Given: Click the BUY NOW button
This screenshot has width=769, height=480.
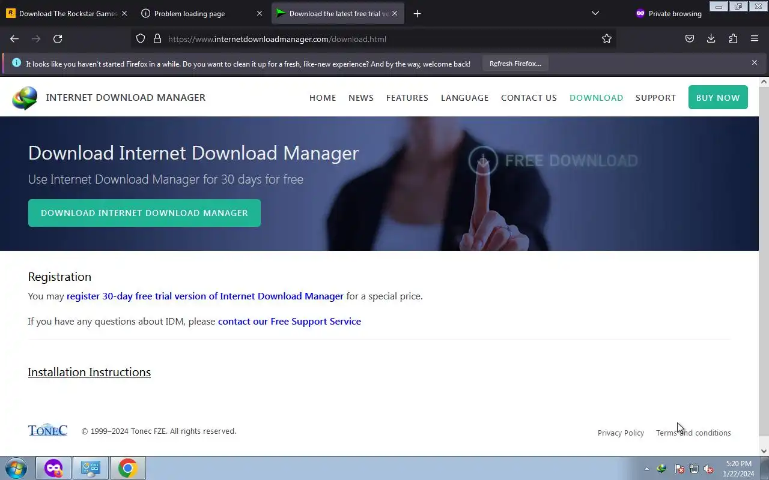Looking at the screenshot, I should coord(718,97).
